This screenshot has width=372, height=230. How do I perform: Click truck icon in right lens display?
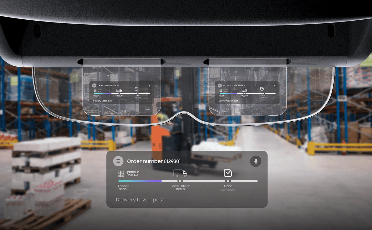[x=244, y=90]
